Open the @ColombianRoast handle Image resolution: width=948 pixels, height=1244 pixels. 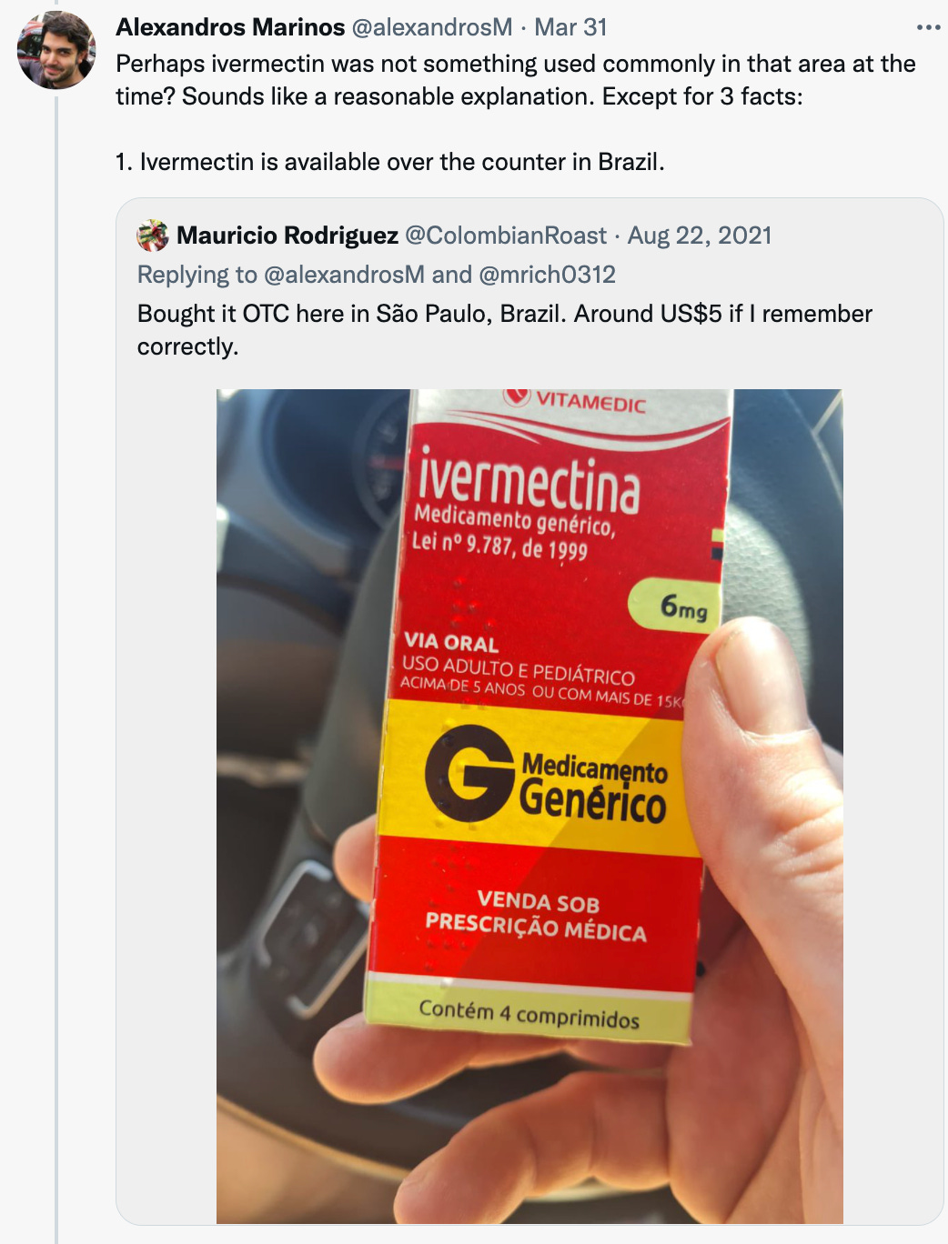point(506,236)
